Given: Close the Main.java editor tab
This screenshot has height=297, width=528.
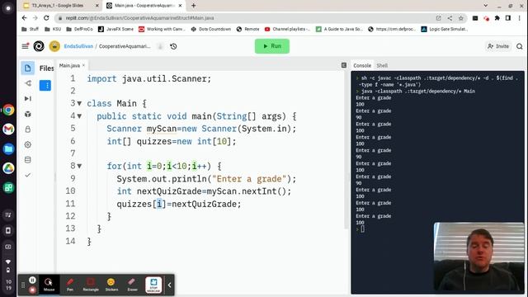Looking at the screenshot, I should [83, 65].
